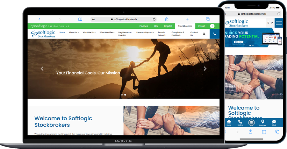Viewport: 287px width, 149px height.
Task: Tap the greyed forward arrow in iPhone Safari
Action: coord(238,132)
